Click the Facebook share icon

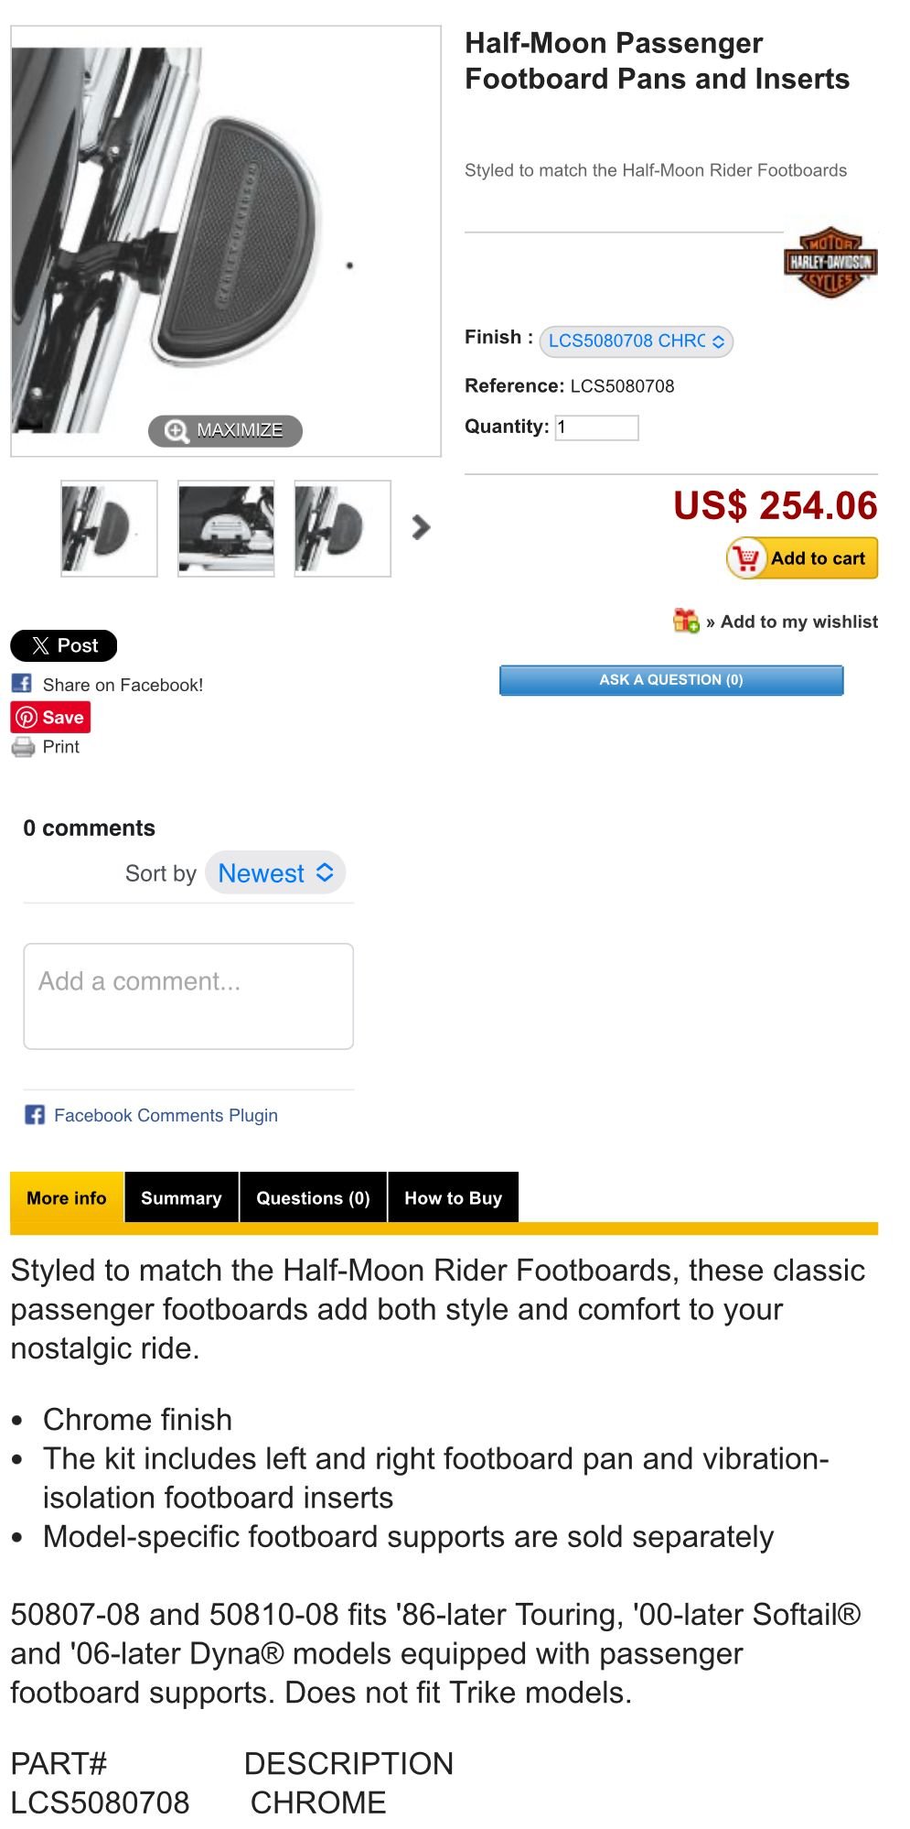[x=22, y=684]
